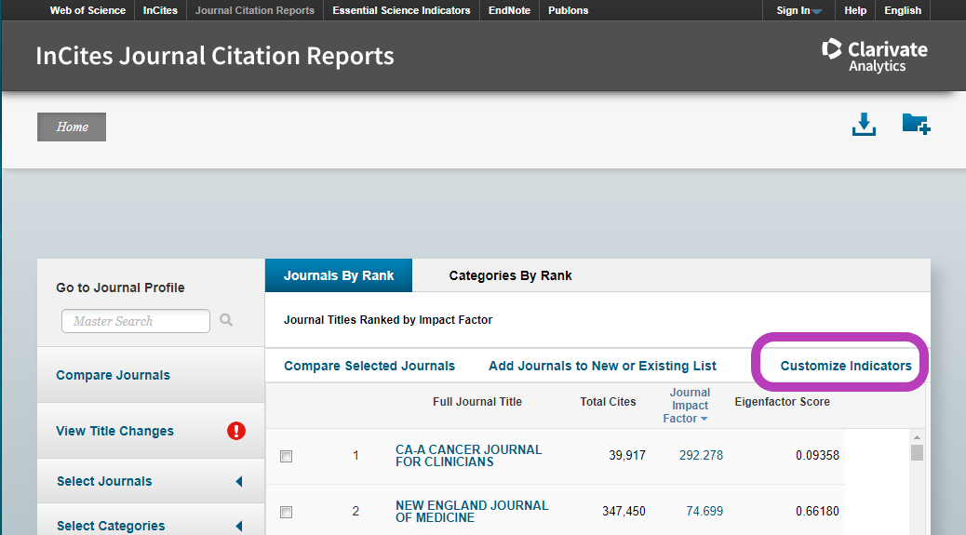Open View Title Changes in the sidebar
This screenshot has width=966, height=535.
point(114,431)
